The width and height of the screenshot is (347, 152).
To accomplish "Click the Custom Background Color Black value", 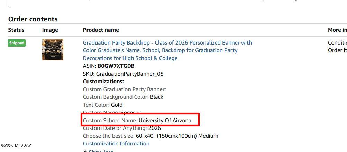I will pos(157,97).
